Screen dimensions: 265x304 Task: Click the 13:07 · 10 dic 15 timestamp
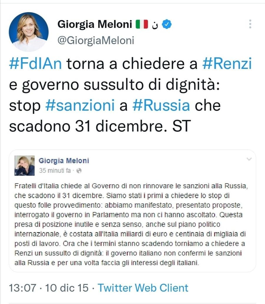tap(49, 287)
